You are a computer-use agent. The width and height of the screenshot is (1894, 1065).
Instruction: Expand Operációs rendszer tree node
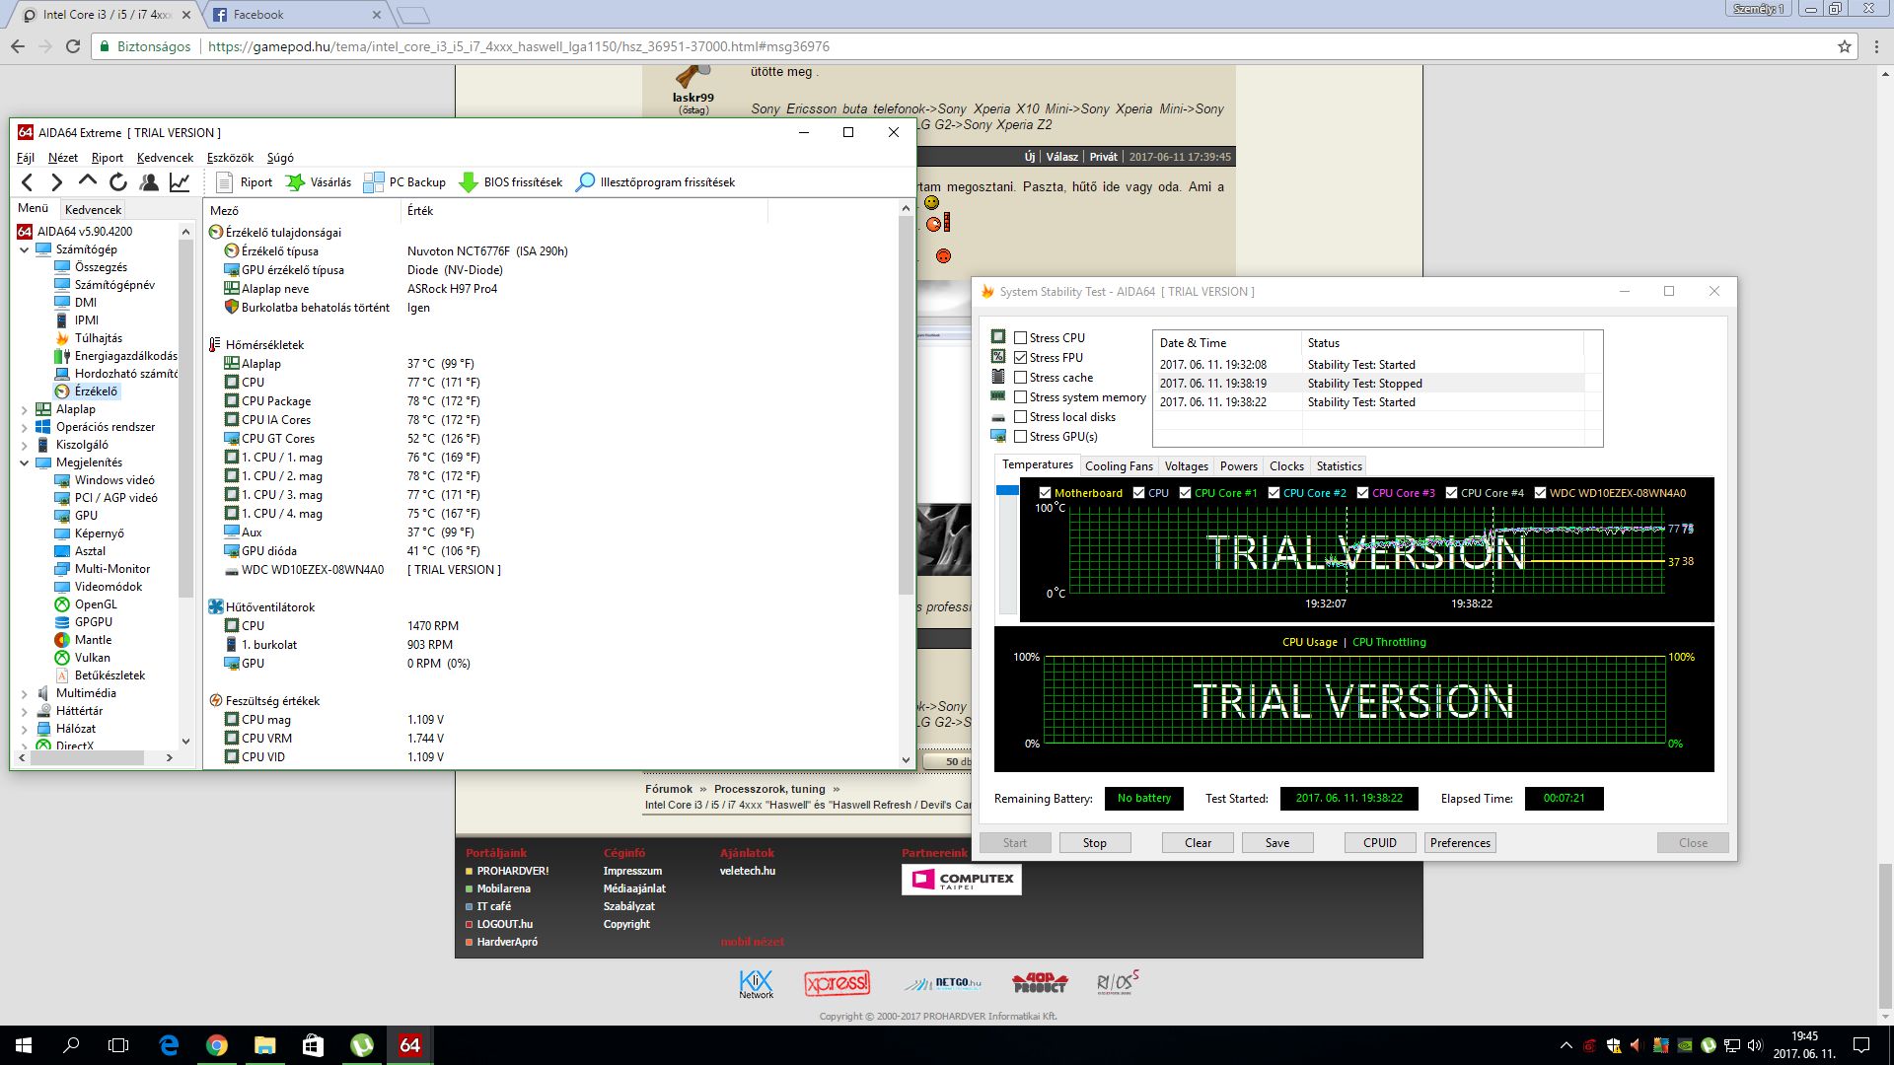(x=25, y=428)
